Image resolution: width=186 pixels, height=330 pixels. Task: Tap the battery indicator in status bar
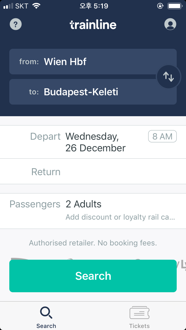175,6
